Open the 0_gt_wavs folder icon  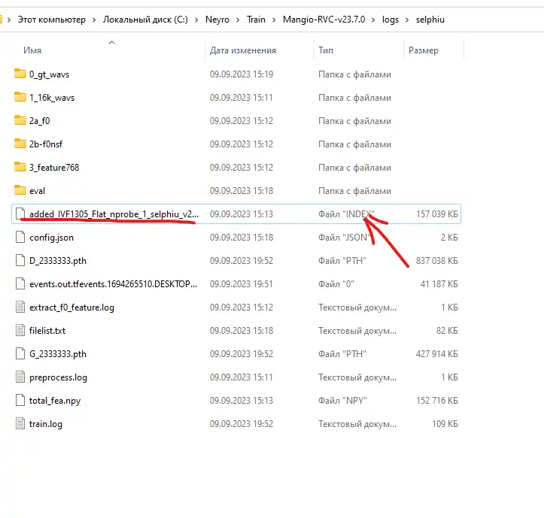coord(20,74)
